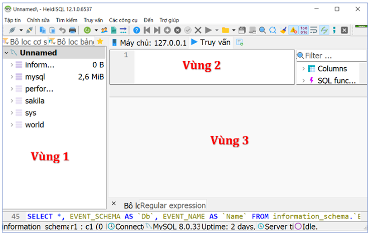This screenshot has height=235, width=371.
Task: Expand the sys database node
Action: point(12,113)
